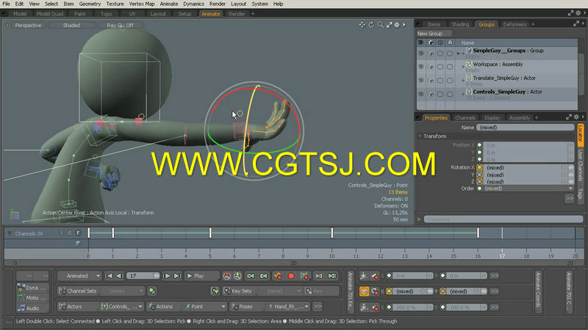Open viewport settings gear
588x330 pixels.
click(397, 25)
